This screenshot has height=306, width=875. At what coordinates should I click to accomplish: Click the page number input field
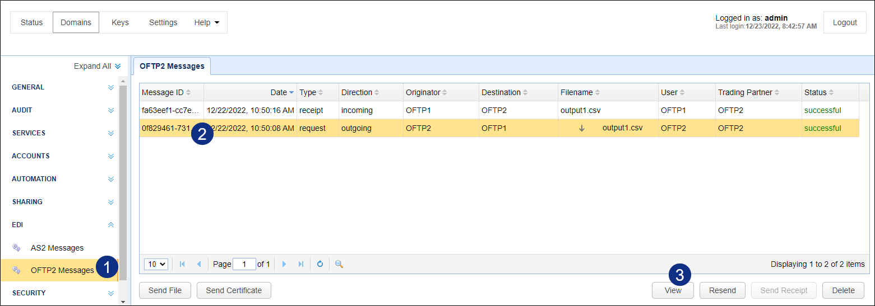coord(244,264)
